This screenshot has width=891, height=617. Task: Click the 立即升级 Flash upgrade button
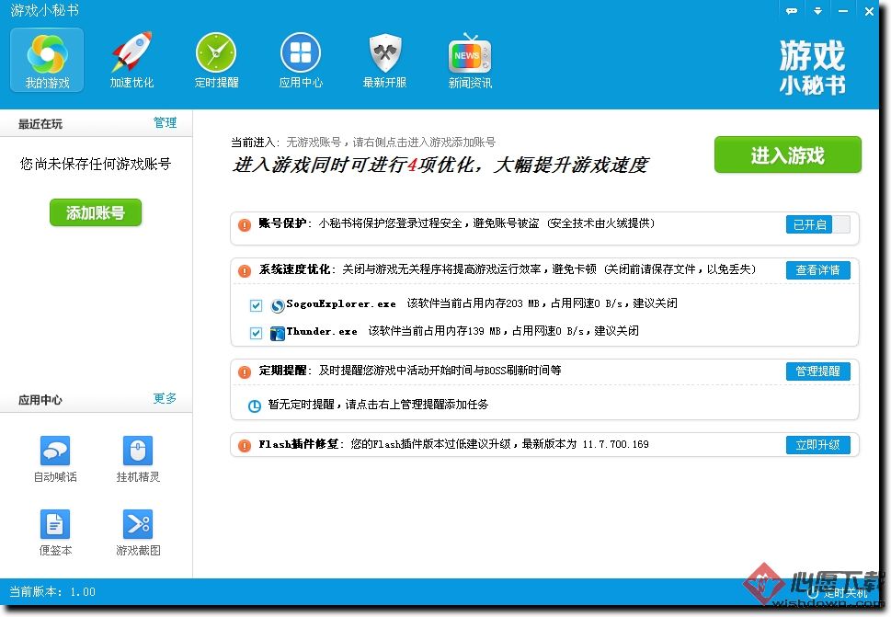[x=817, y=445]
